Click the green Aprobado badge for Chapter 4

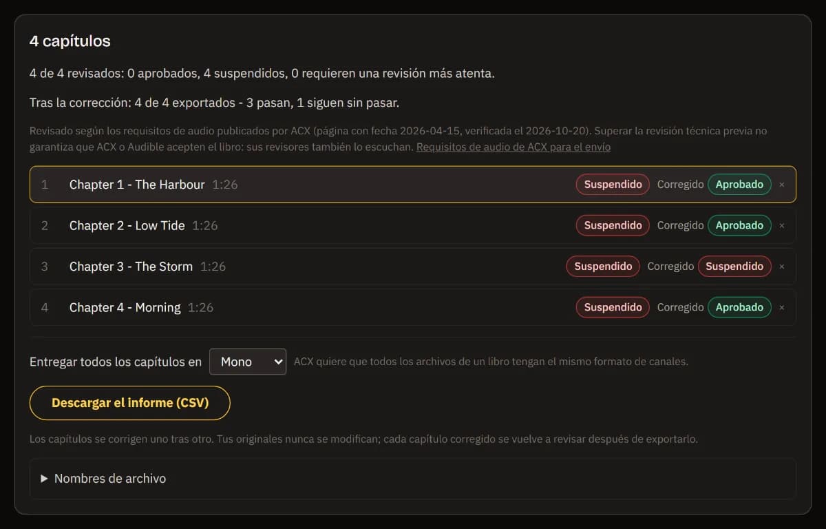739,307
